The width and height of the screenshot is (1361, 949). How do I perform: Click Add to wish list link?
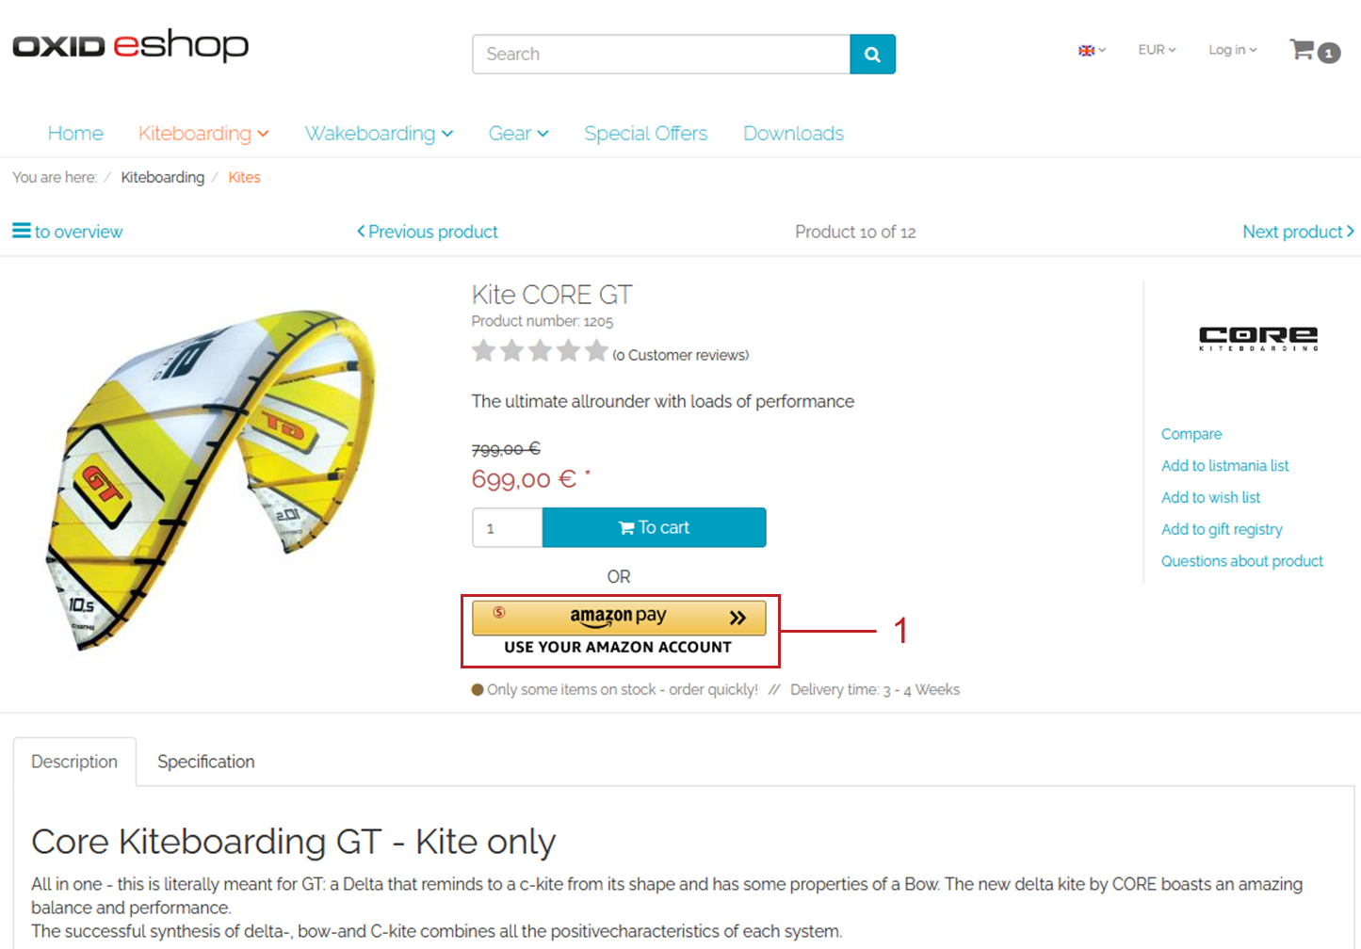(x=1210, y=497)
